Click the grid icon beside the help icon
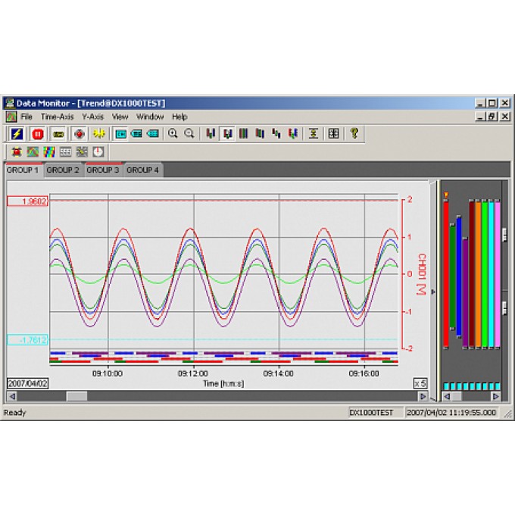This screenshot has height=515, width=515. pyautogui.click(x=333, y=133)
